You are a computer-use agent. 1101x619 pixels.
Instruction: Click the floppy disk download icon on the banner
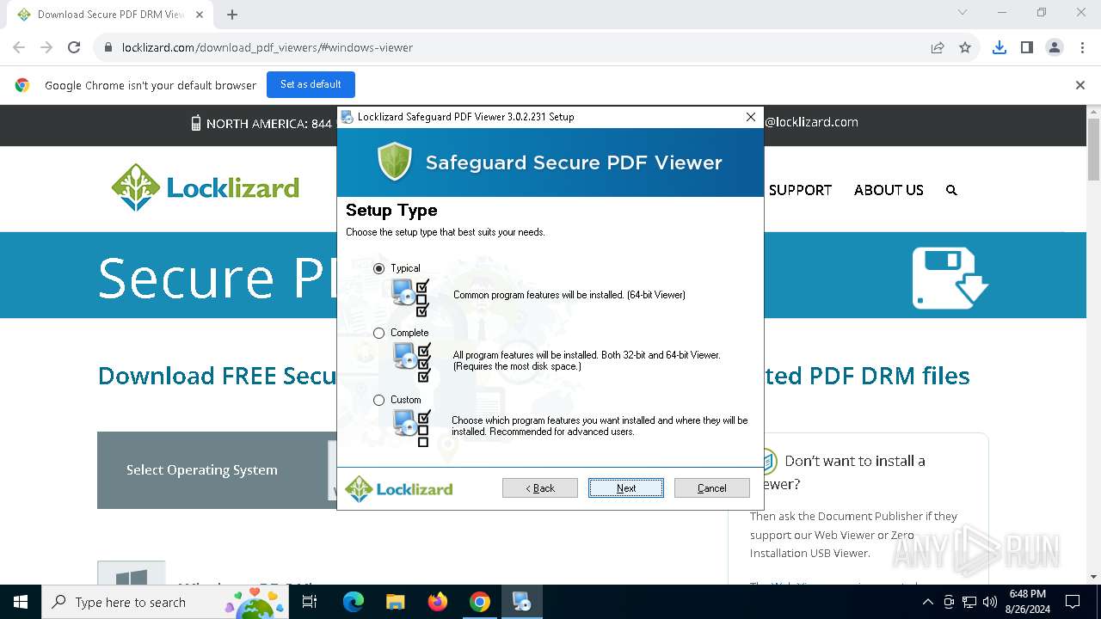point(950,278)
